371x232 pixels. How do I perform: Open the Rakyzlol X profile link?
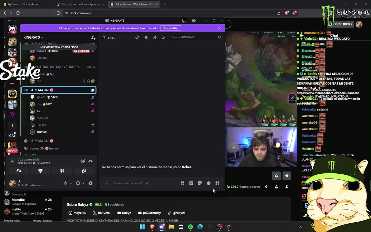tap(102, 213)
